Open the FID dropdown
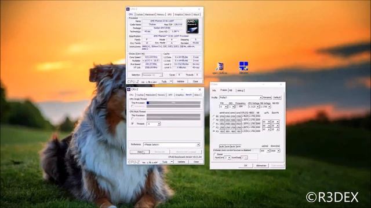 223,107
